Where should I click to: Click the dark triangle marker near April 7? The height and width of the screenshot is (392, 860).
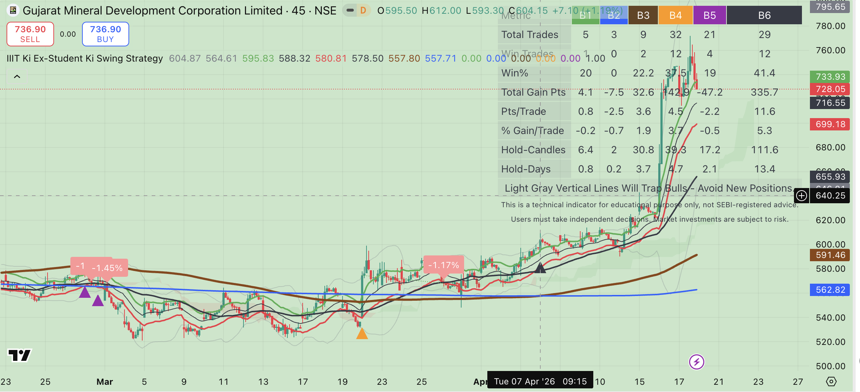(x=540, y=267)
